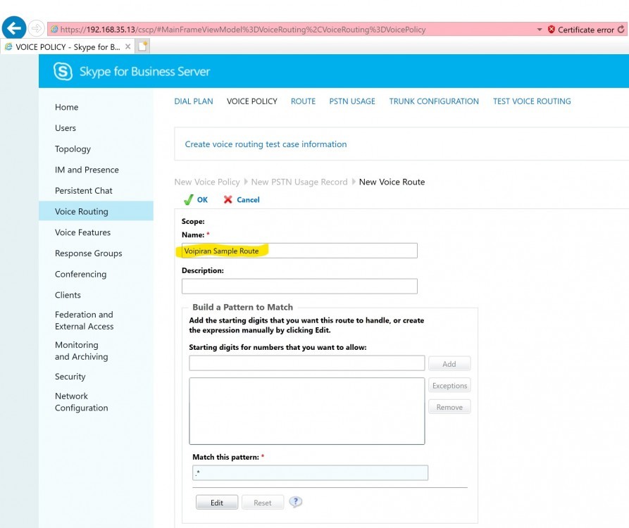The image size is (629, 528).
Task: Go to New PSTN Usage Record breadcrumb
Action: pos(299,182)
